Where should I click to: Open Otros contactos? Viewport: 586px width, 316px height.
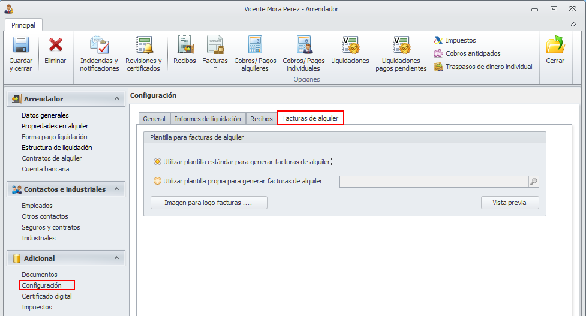[45, 216]
